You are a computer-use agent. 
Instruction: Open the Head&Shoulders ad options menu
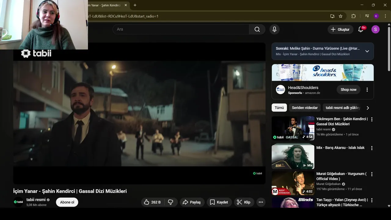pyautogui.click(x=367, y=90)
